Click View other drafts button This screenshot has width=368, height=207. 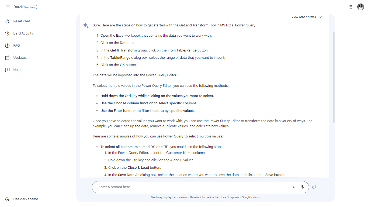coord(307,17)
